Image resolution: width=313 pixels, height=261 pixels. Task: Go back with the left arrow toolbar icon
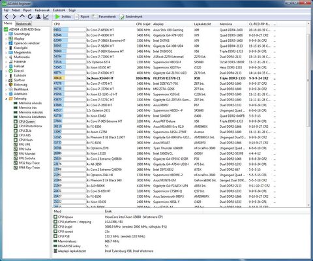click(x=7, y=16)
